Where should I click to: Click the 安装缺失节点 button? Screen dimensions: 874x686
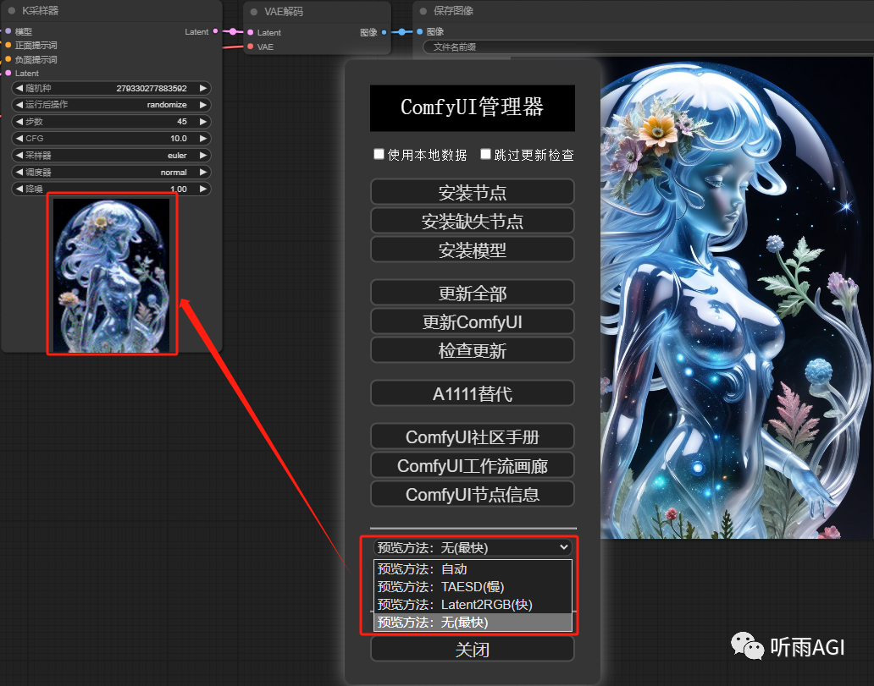pyautogui.click(x=472, y=221)
